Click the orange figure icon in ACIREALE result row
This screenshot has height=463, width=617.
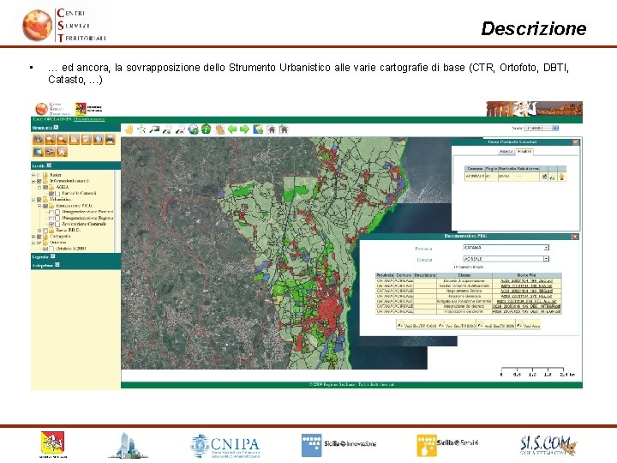pyautogui.click(x=561, y=177)
